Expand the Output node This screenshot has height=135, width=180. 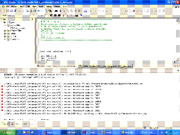[5, 36]
